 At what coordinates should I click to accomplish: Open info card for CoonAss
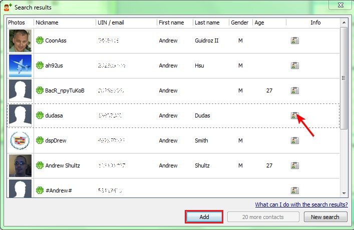click(x=295, y=40)
